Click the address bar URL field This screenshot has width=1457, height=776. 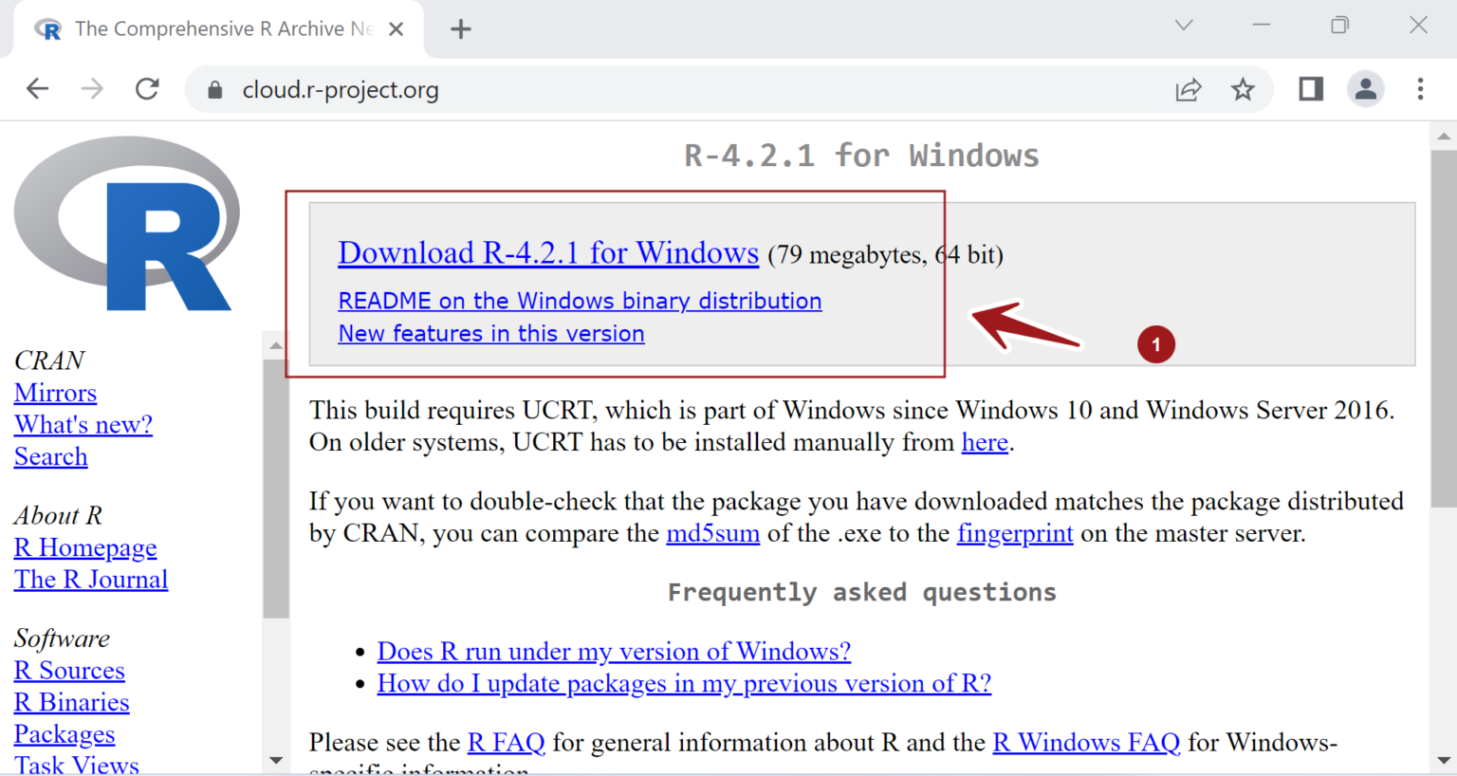click(664, 90)
